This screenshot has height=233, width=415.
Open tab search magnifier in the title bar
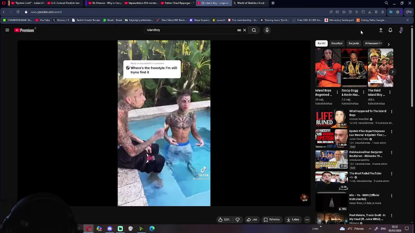pos(386,3)
